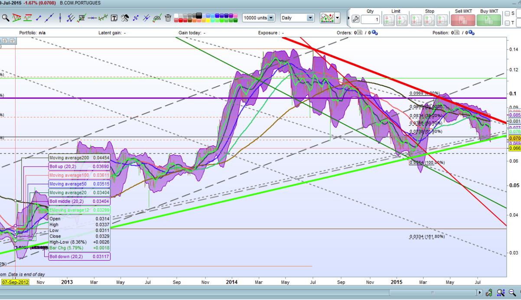This screenshot has height=300, width=521.
Task: Click the Sell MKT button
Action: 462,20
